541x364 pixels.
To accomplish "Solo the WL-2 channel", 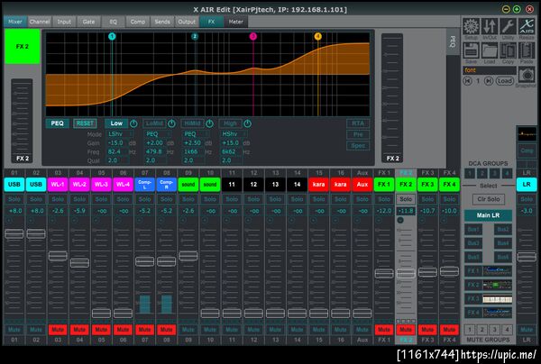I will [79, 199].
